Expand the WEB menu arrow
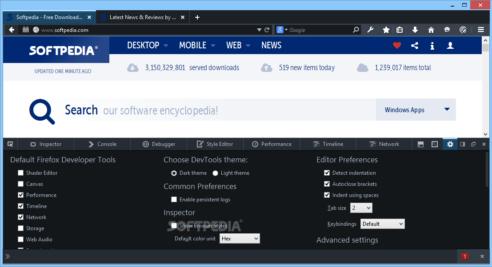The height and width of the screenshot is (267, 492). (x=248, y=46)
